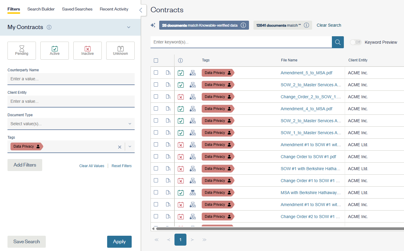Open the Tags dropdown arrow
The image size is (404, 251).
(x=130, y=147)
